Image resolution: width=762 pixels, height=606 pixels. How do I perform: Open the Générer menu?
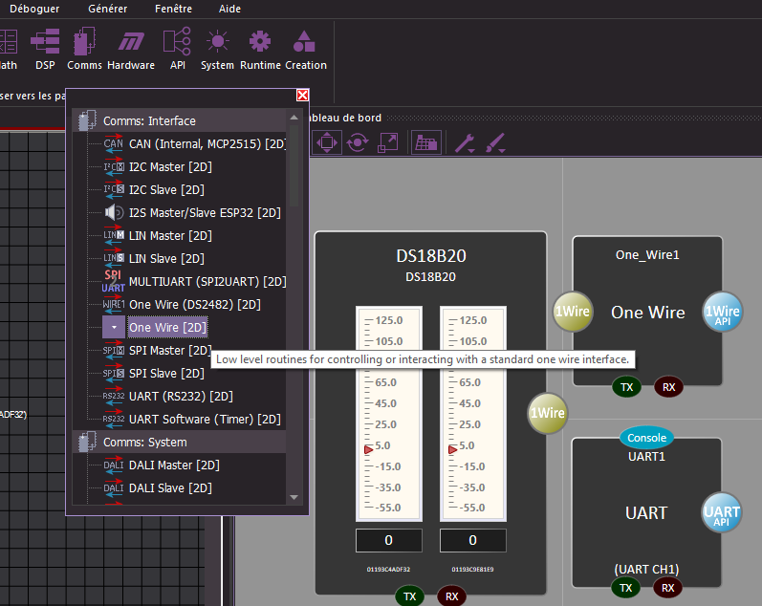pyautogui.click(x=106, y=9)
